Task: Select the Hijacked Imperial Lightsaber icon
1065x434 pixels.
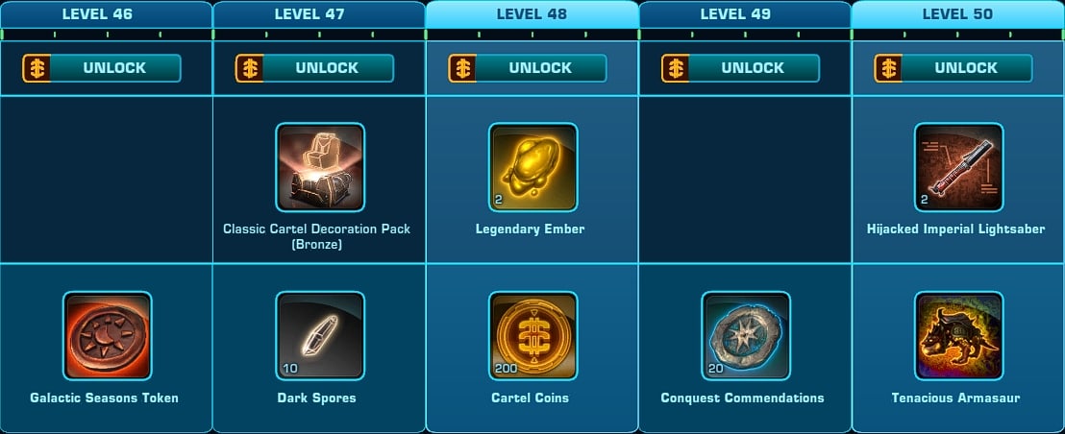Action: 959,167
